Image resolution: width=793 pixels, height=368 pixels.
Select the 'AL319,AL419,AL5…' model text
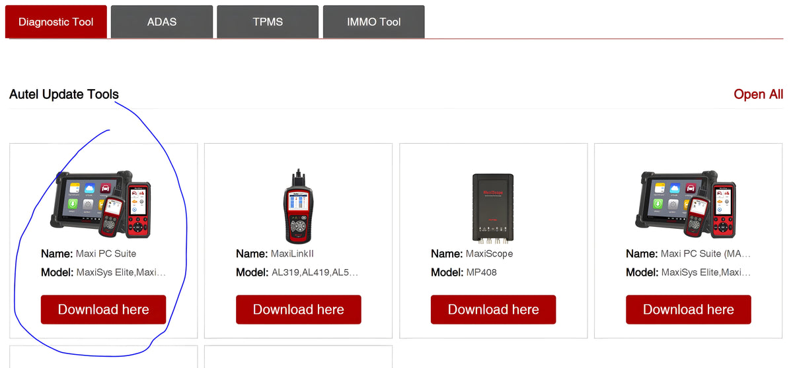pyautogui.click(x=315, y=272)
